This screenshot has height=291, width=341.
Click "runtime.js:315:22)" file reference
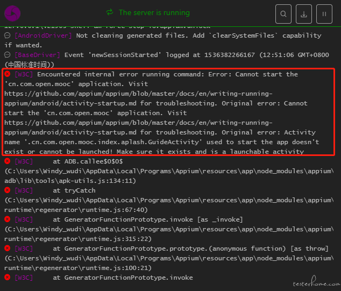point(117,239)
